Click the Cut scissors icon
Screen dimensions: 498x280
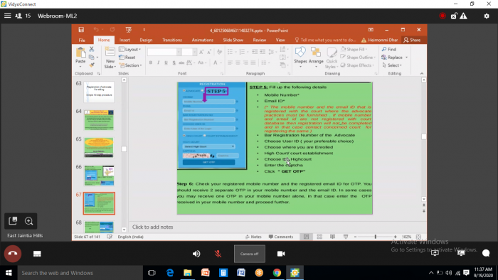click(92, 49)
